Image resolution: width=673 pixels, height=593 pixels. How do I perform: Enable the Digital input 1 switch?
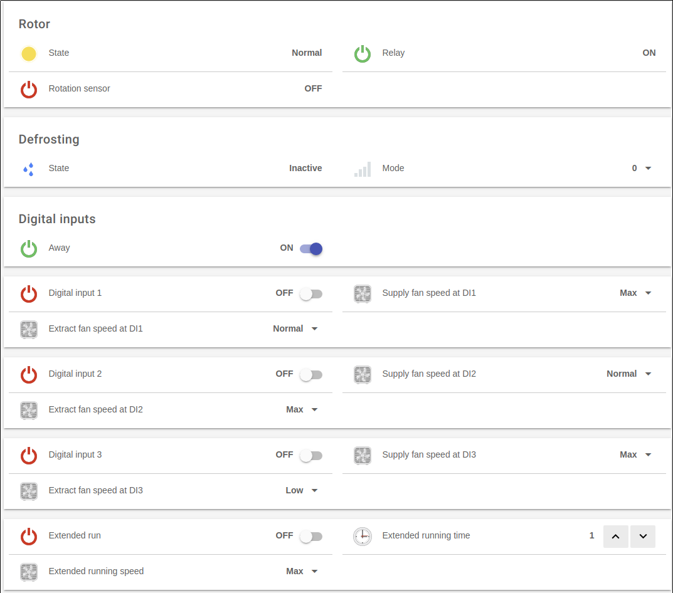click(x=311, y=294)
